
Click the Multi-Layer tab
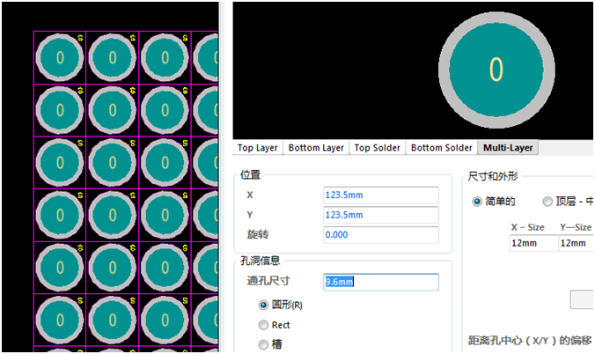507,148
